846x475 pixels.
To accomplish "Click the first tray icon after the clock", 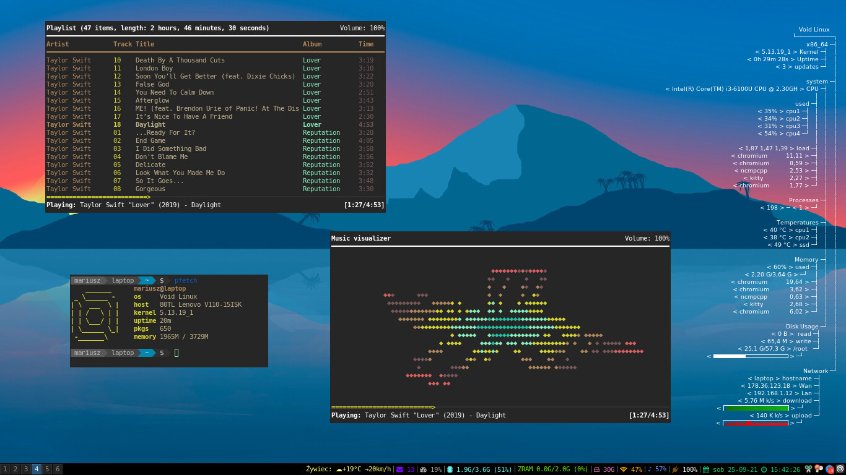I will (x=808, y=469).
